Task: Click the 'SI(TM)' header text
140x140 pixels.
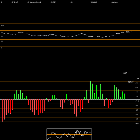Action: 53,2
